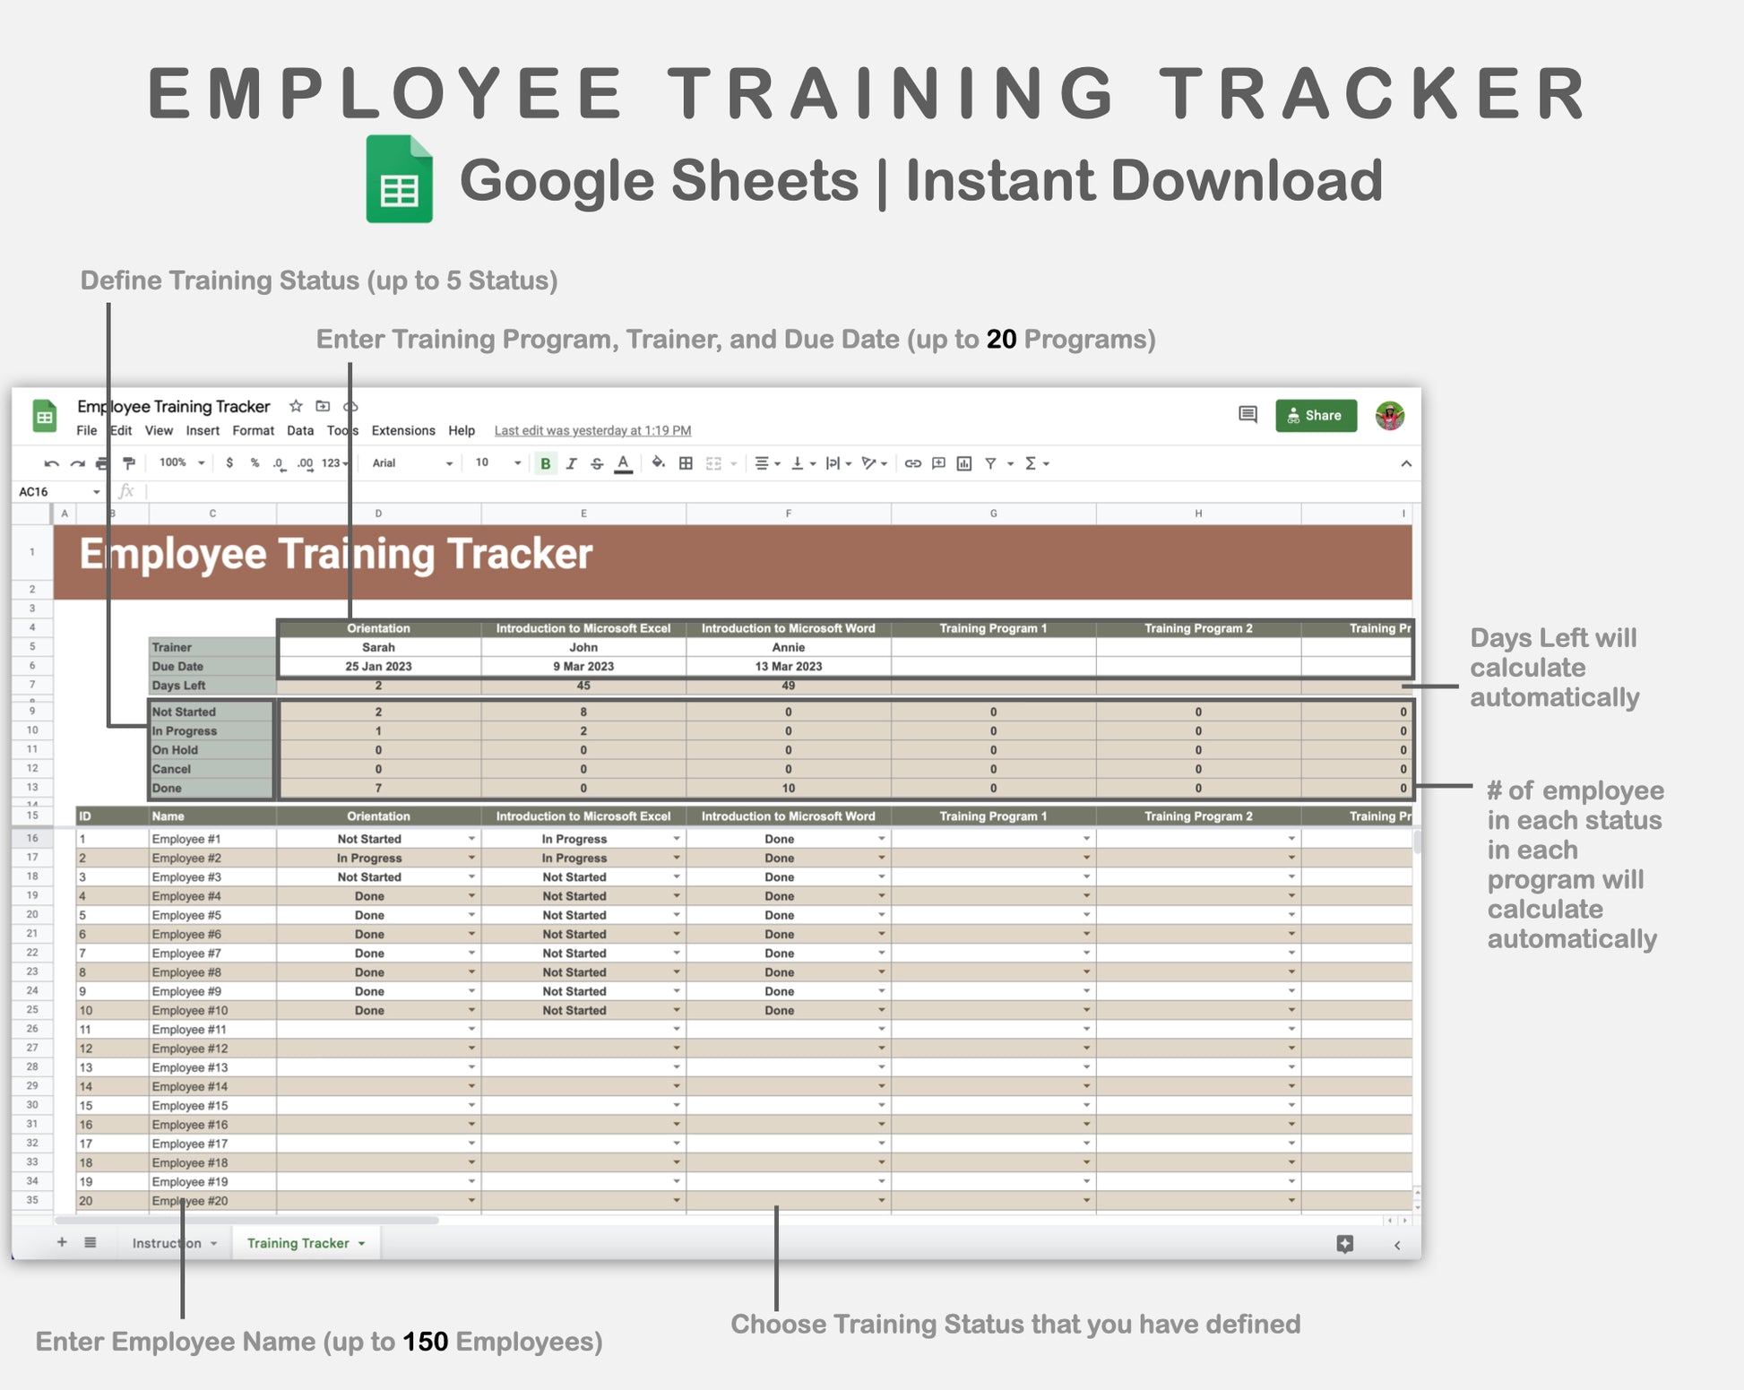
Task: Click the paint format icon
Action: coord(129,463)
